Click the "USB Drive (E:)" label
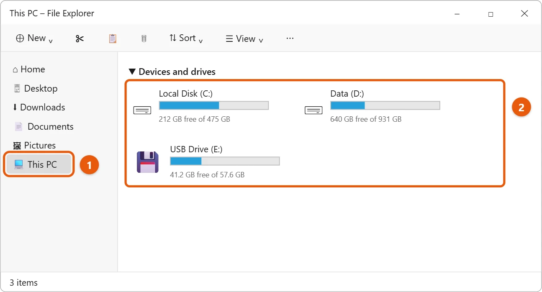Screen dimensions: 542x292 [x=196, y=149]
